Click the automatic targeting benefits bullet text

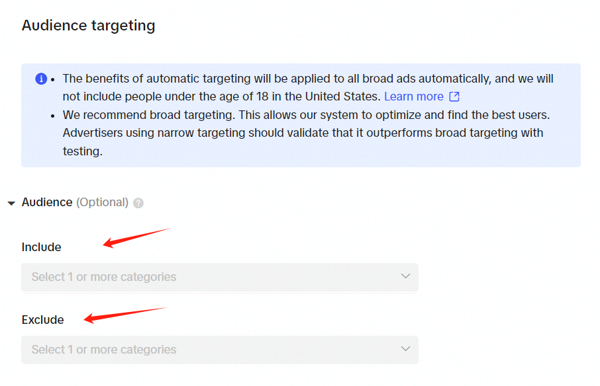click(x=308, y=87)
